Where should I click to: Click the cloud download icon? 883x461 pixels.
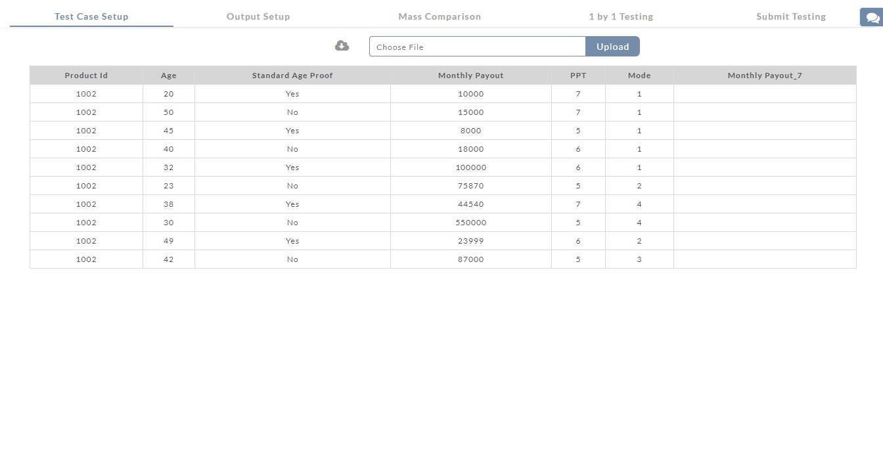342,46
